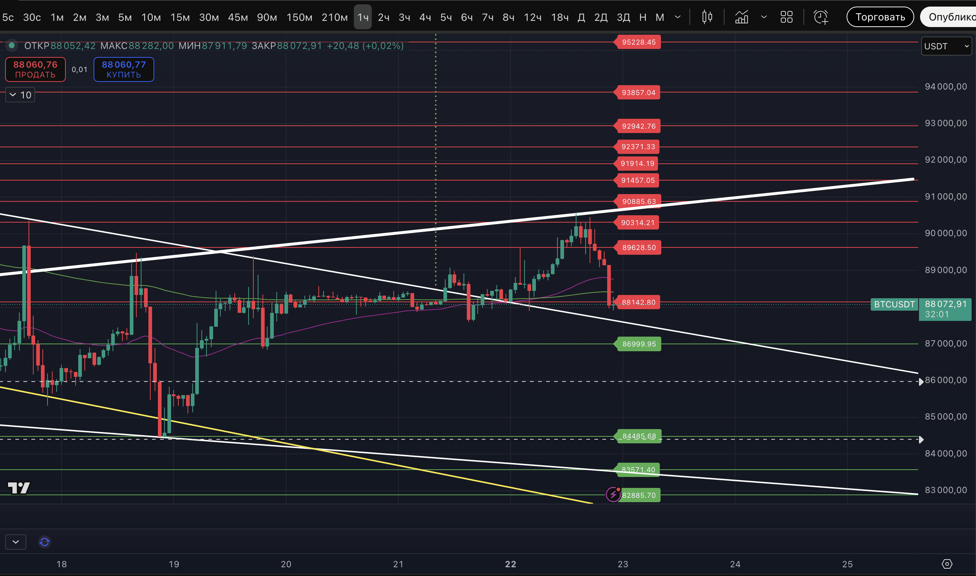Open the candlestick chart type selector
The width and height of the screenshot is (976, 576).
707,17
